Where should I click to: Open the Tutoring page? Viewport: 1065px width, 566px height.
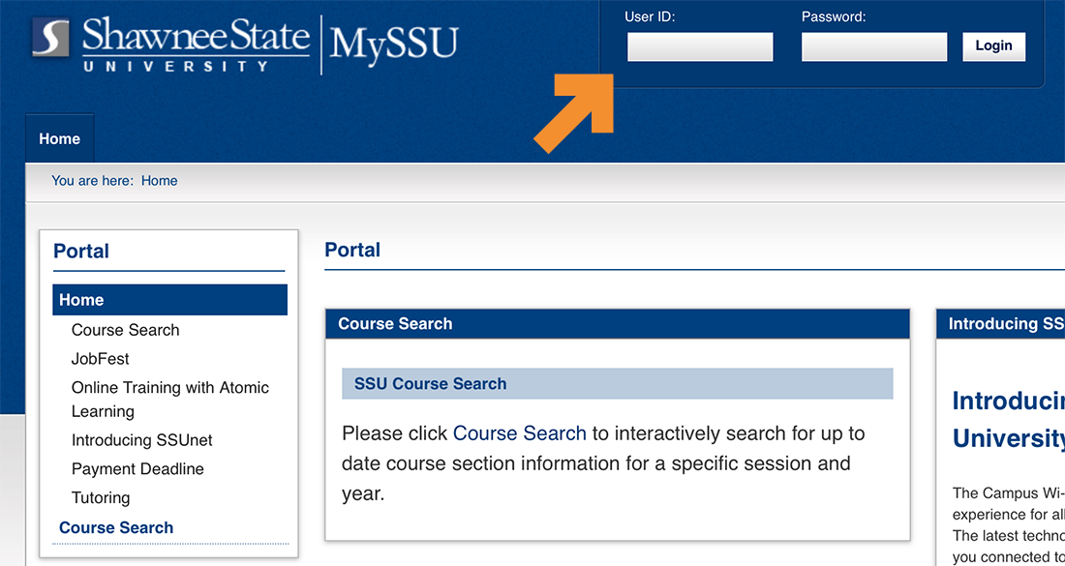tap(100, 497)
